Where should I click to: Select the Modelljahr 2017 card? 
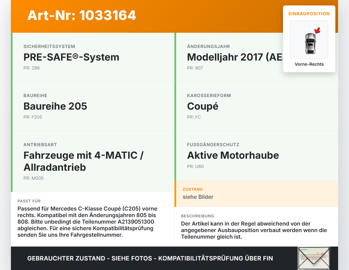[256, 57]
